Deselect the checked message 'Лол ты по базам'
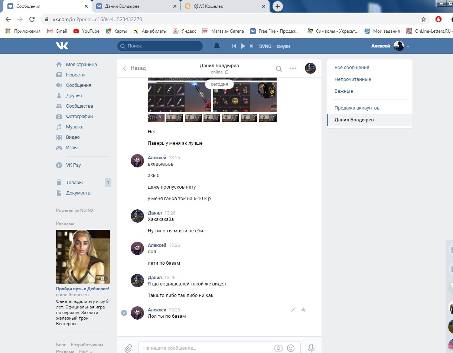Viewport: 453px width, 353px height. coord(124,313)
